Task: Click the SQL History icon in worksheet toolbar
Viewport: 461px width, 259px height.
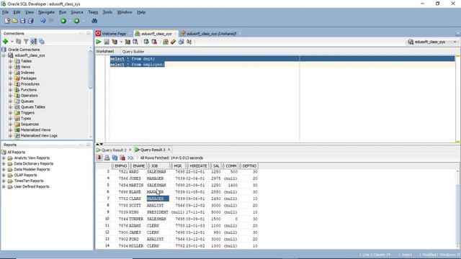Action: point(181,42)
